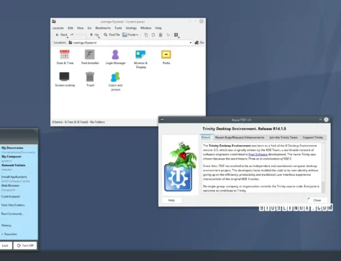Open the Location menu
Screen dimensions: 341x261
58,28
